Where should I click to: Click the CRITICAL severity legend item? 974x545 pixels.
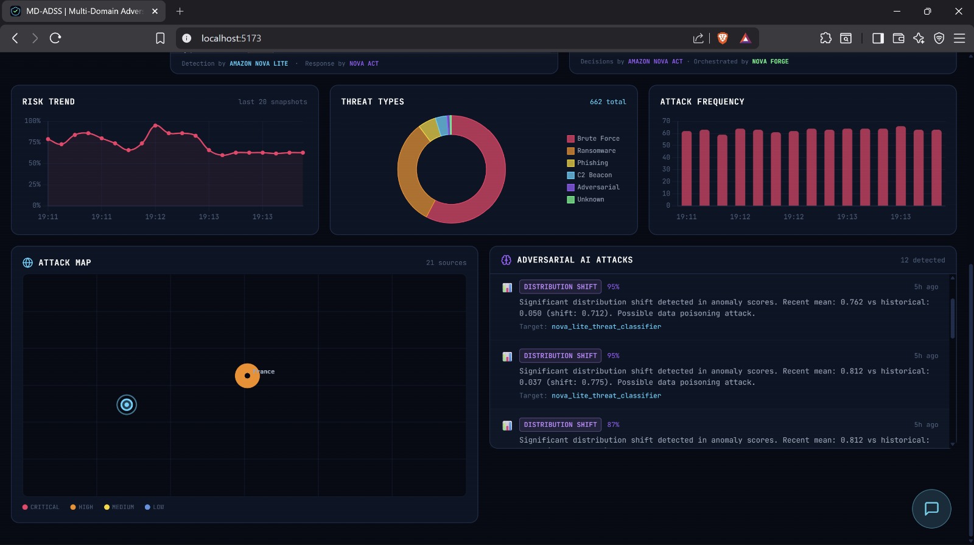[x=41, y=507]
